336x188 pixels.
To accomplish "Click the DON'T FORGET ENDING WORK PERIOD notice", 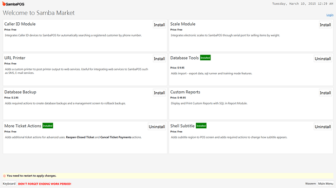I will (x=45, y=184).
